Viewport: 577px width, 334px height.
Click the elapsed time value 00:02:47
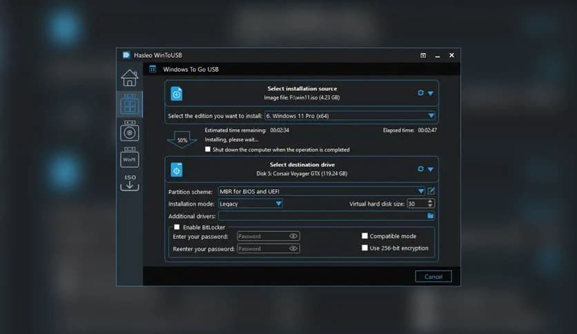click(427, 130)
